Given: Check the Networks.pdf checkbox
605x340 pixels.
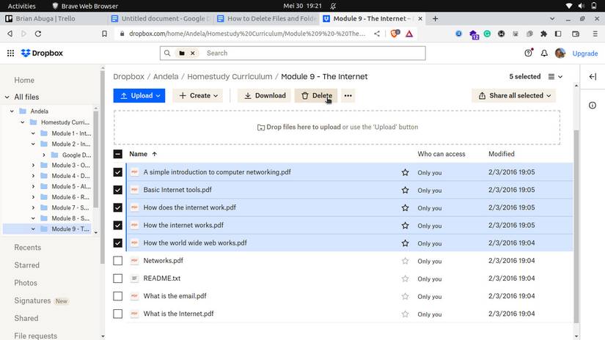Looking at the screenshot, I should [x=117, y=261].
